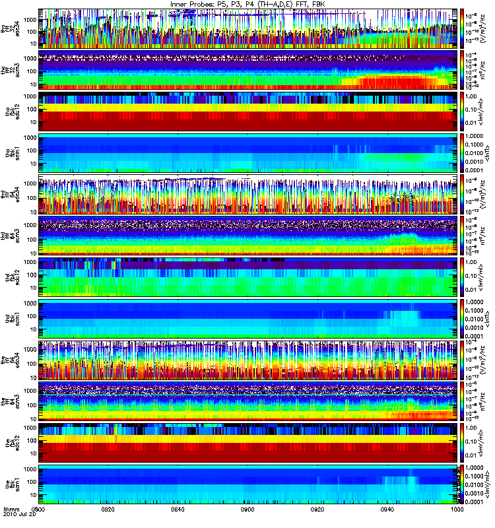Image resolution: width=495 pixels, height=528 pixels.
Task: Click the tha fbk edc12 filter bank panel
Action: pyautogui.click(x=248, y=112)
